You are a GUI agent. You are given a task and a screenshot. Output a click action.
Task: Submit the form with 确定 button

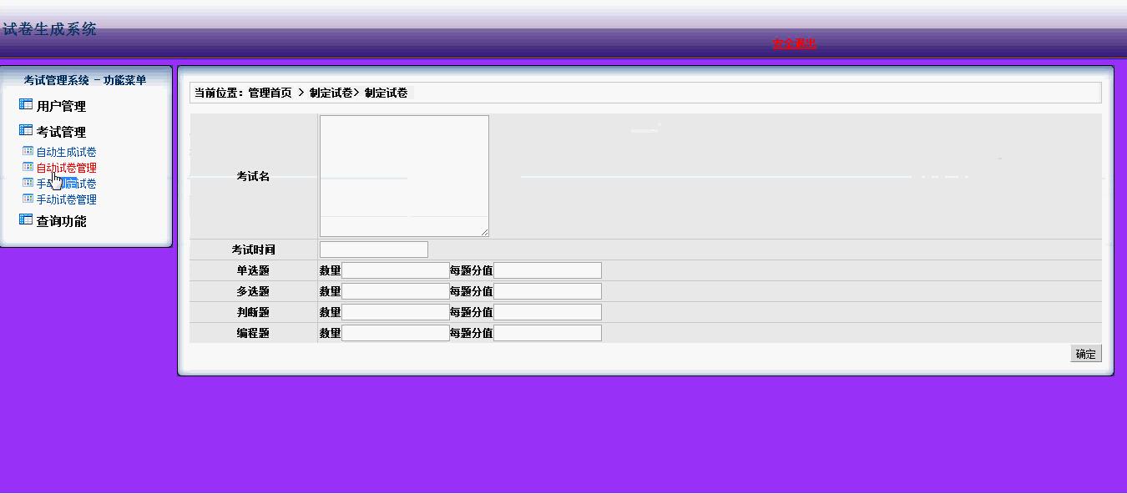1086,354
